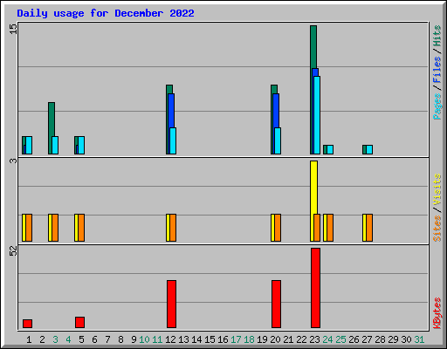Click the orange Sites bar on day 5
The height and width of the screenshot is (349, 447).
pos(81,228)
